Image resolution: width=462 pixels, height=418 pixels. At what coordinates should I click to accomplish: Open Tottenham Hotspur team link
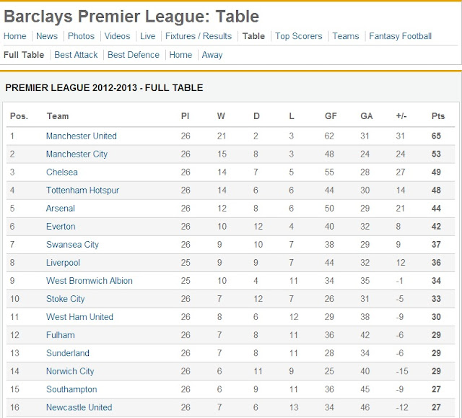pyautogui.click(x=82, y=190)
